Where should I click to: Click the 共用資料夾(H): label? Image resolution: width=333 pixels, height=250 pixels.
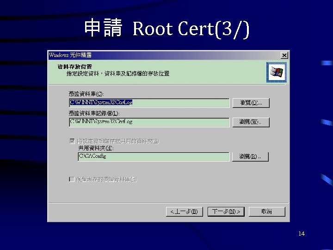pyautogui.click(x=96, y=148)
